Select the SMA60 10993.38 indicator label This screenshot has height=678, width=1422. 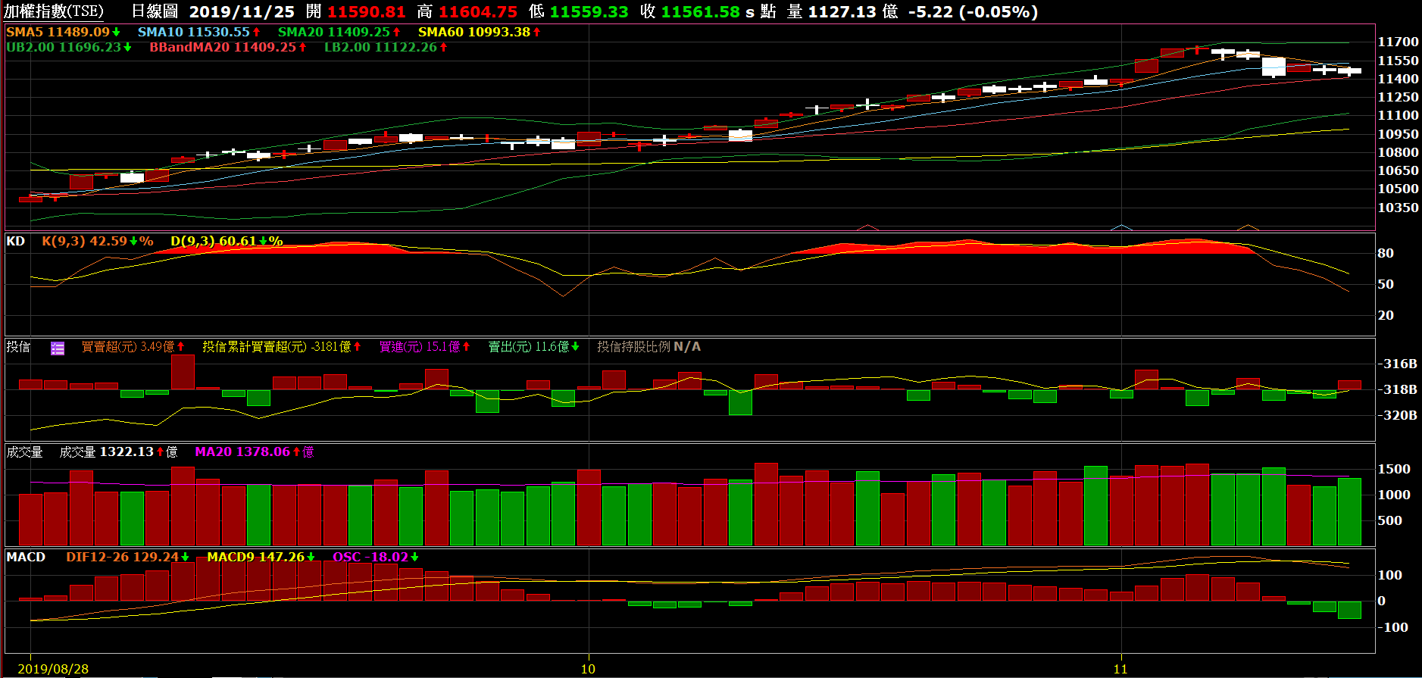[480, 32]
